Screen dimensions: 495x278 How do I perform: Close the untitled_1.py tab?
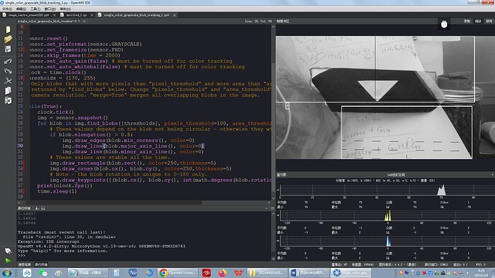click(x=92, y=15)
